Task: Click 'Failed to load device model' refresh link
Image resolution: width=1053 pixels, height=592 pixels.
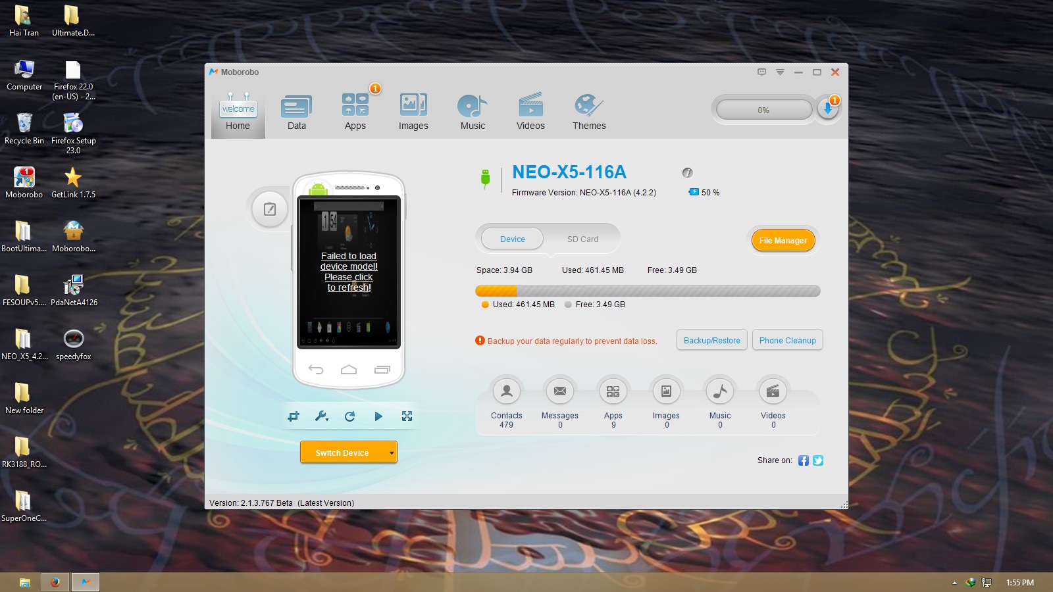Action: (x=349, y=272)
